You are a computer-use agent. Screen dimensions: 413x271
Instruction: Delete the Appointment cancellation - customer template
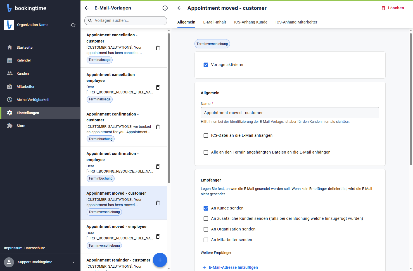pos(158,48)
